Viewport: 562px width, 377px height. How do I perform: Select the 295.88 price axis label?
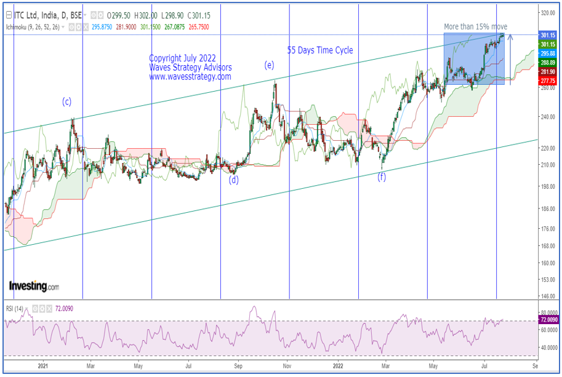coord(548,54)
